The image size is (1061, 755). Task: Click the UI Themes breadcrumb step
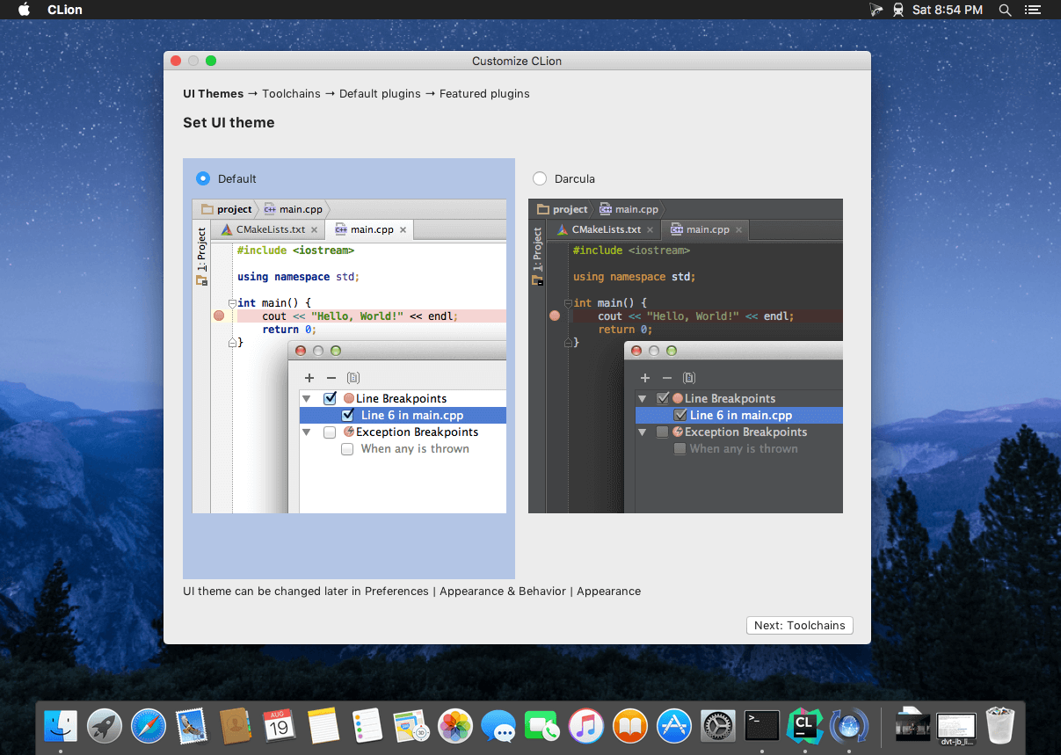pyautogui.click(x=214, y=94)
